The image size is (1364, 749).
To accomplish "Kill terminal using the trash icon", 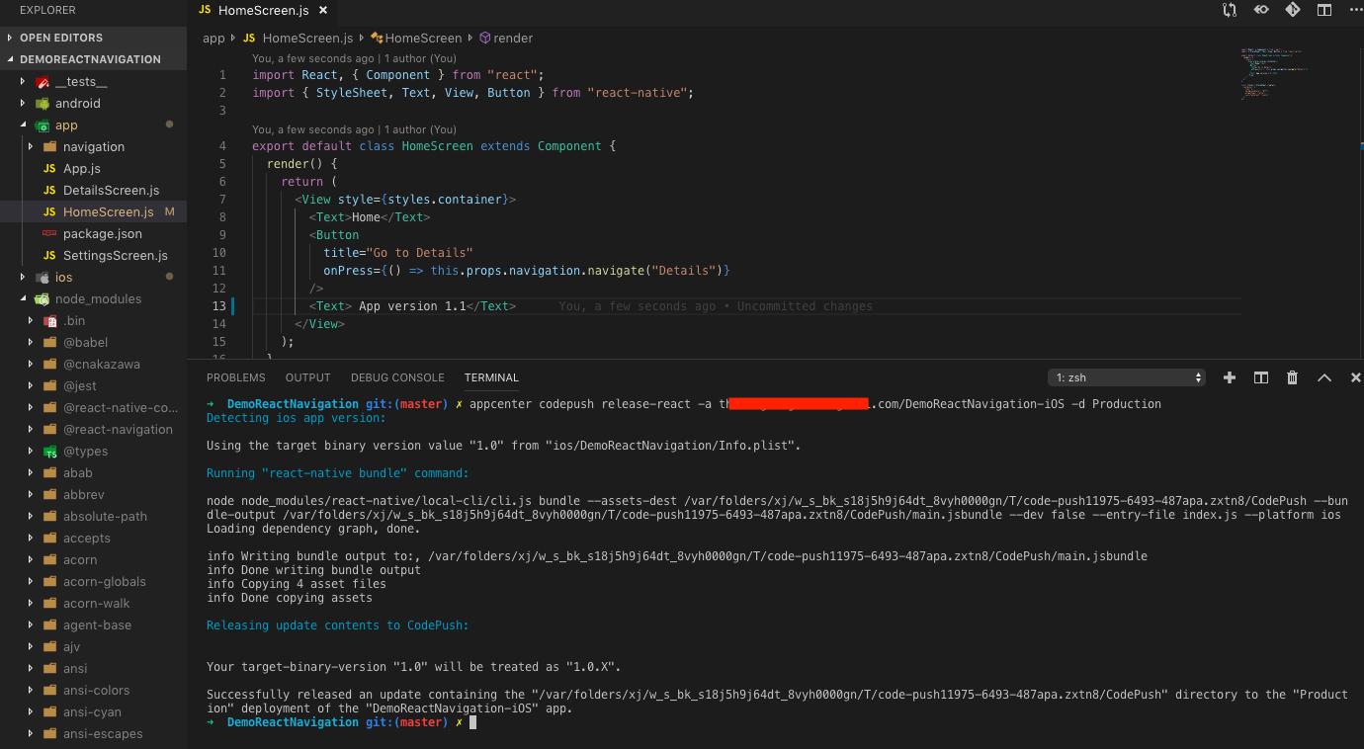I will [1292, 377].
